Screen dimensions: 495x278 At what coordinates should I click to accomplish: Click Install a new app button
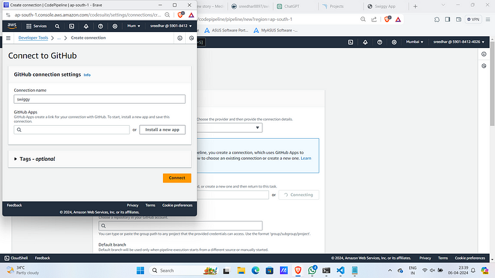(x=162, y=129)
